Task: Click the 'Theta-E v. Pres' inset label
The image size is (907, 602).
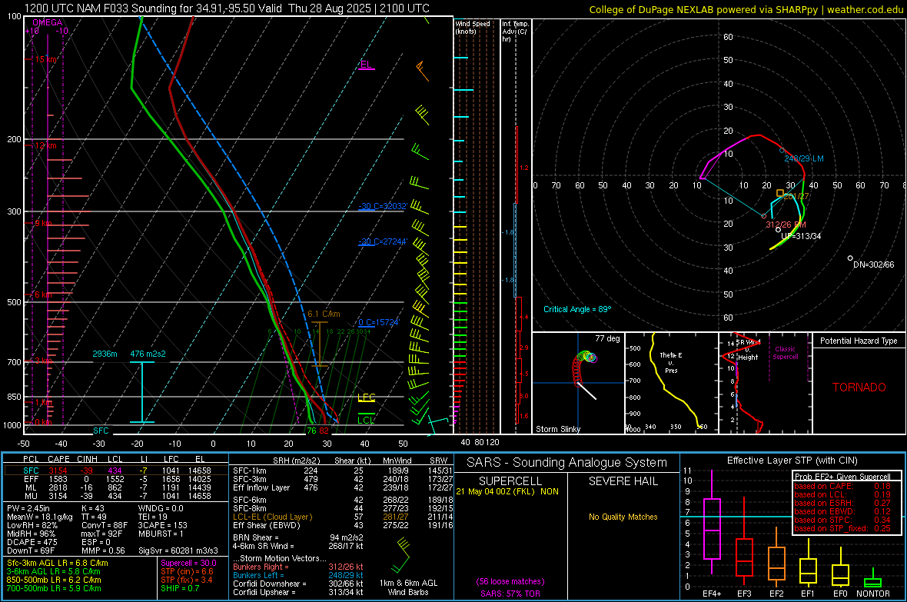Action: (x=670, y=362)
